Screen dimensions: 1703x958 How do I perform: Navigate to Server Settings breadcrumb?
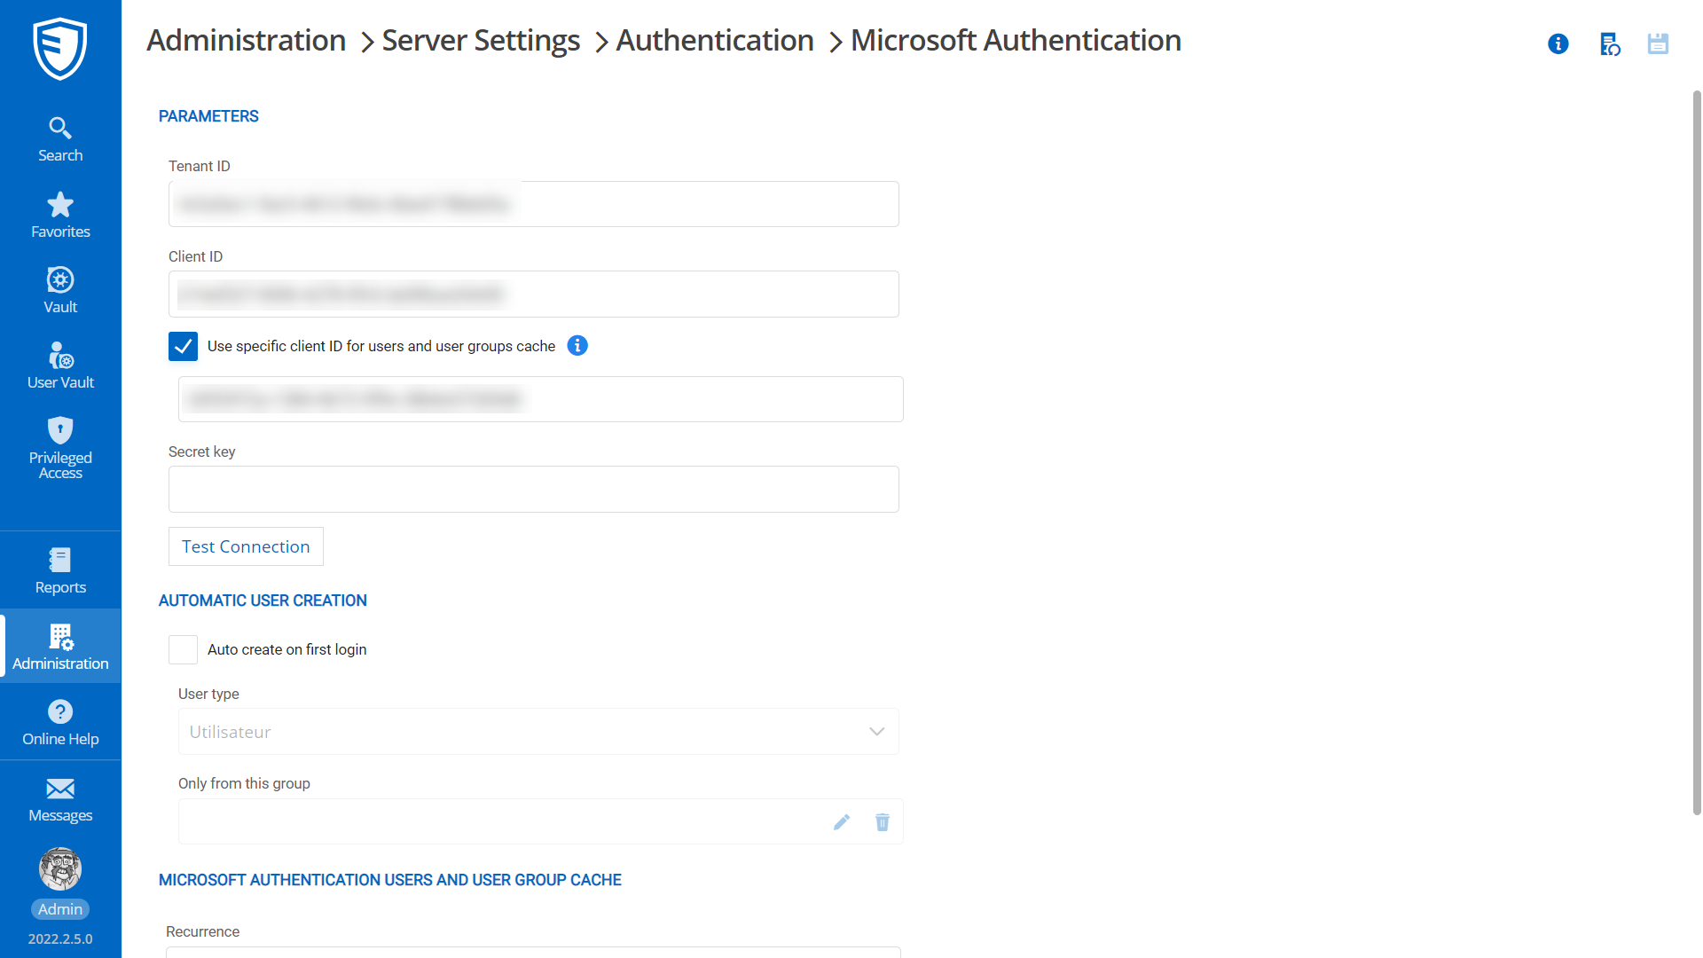(480, 40)
